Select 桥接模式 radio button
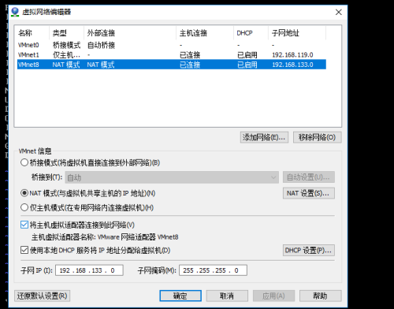 (x=24, y=162)
